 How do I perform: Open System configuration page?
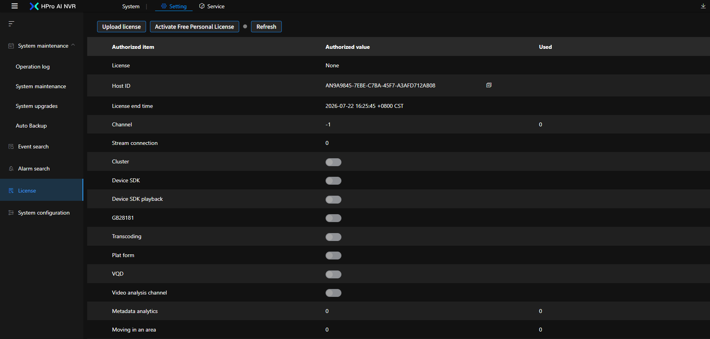(44, 213)
